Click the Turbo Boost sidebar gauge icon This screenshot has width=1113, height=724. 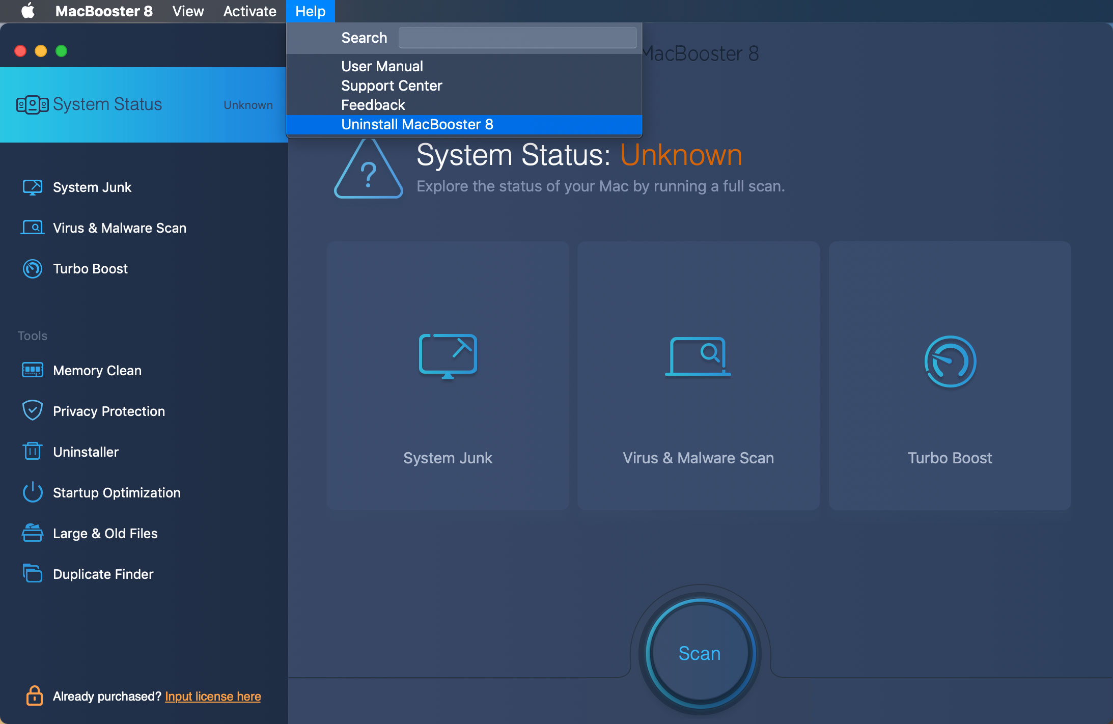coord(33,268)
